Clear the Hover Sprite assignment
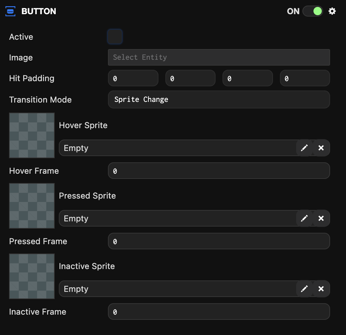346x335 pixels. pyautogui.click(x=321, y=148)
